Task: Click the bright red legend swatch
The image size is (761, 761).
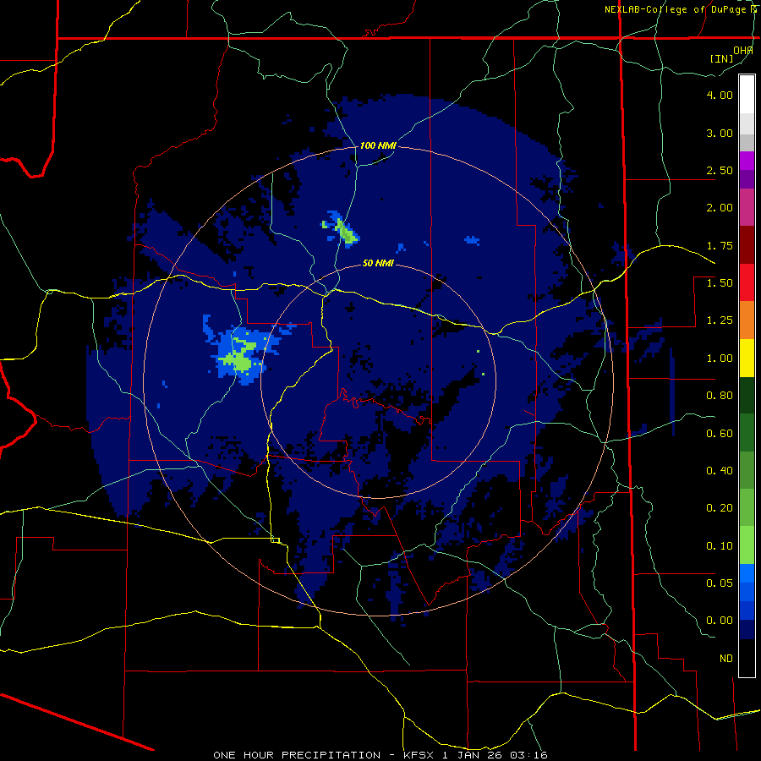Action: [x=747, y=282]
